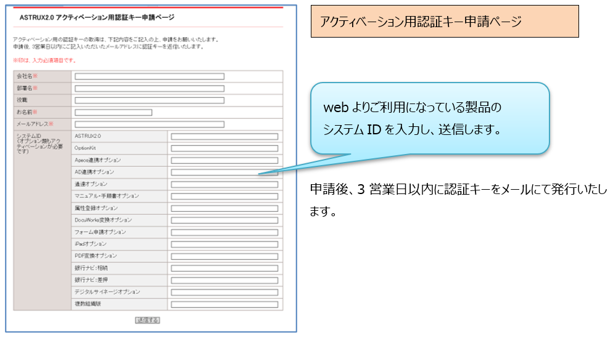Click the 部署名 row label
Image resolution: width=613 pixels, height=337 pixels.
27,88
